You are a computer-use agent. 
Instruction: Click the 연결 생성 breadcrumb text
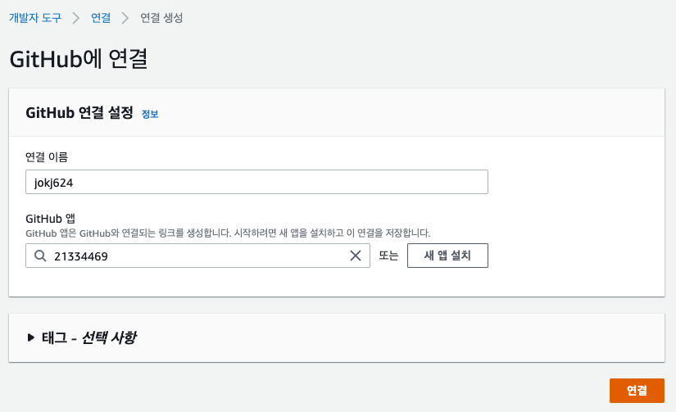[161, 18]
